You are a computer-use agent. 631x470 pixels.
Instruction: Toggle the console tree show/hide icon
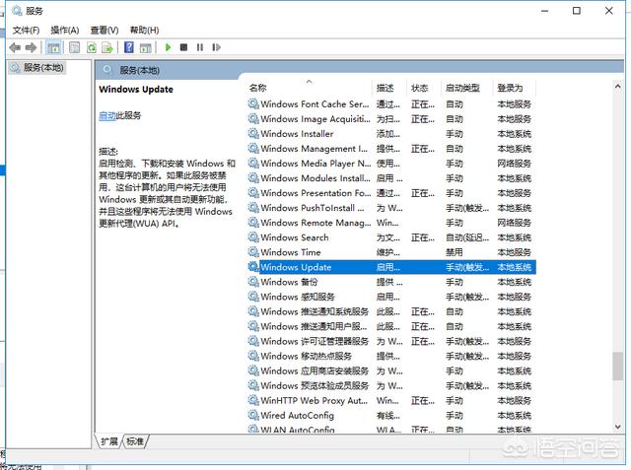point(53,47)
